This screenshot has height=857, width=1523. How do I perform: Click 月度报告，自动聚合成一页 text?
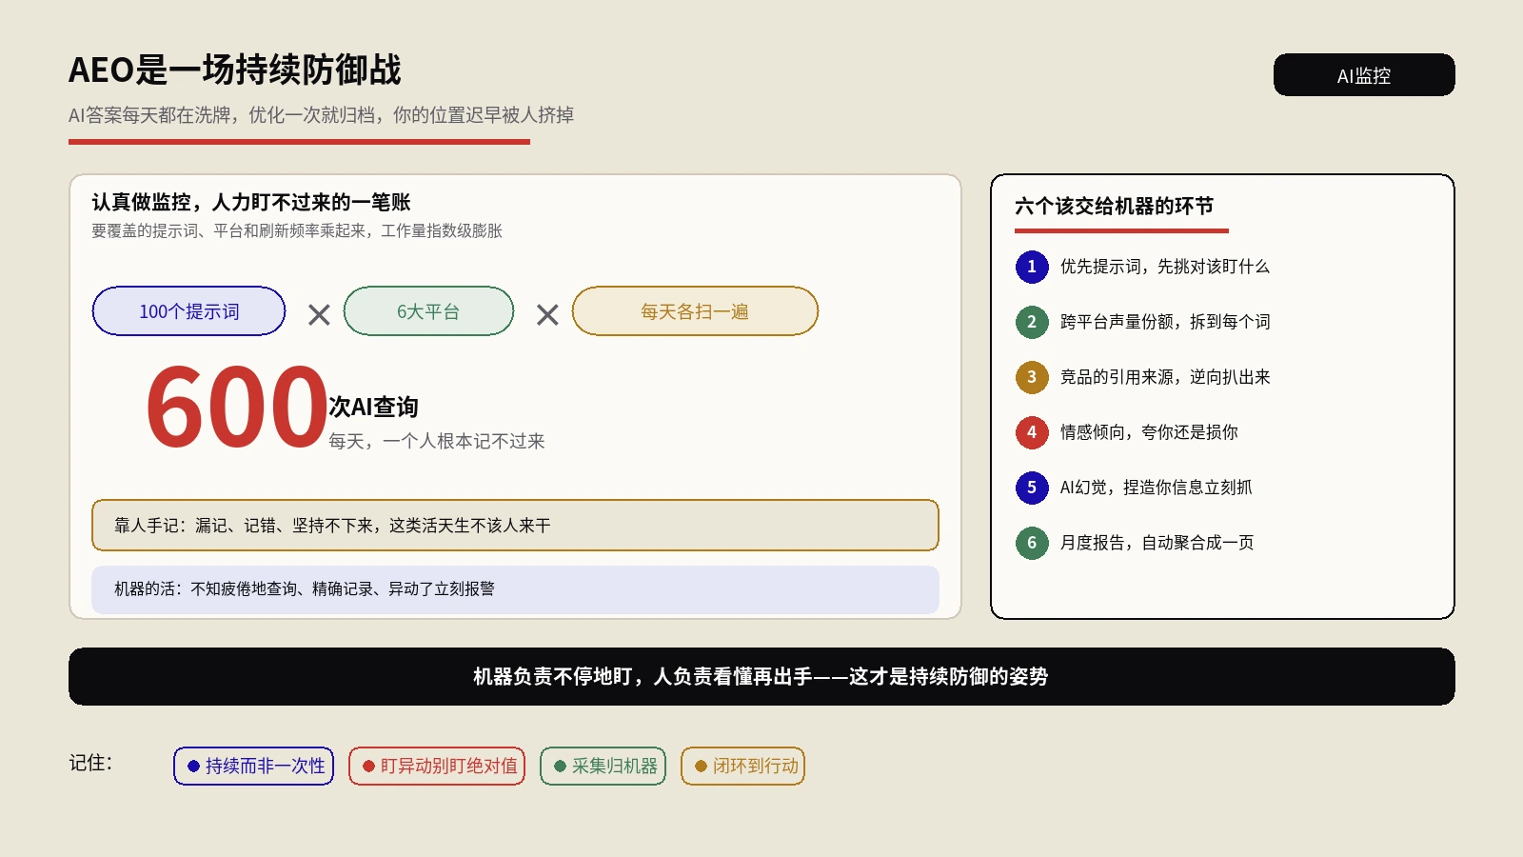click(1157, 543)
